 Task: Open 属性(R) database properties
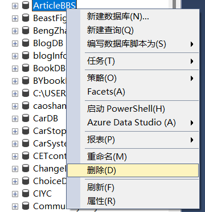[133, 201]
